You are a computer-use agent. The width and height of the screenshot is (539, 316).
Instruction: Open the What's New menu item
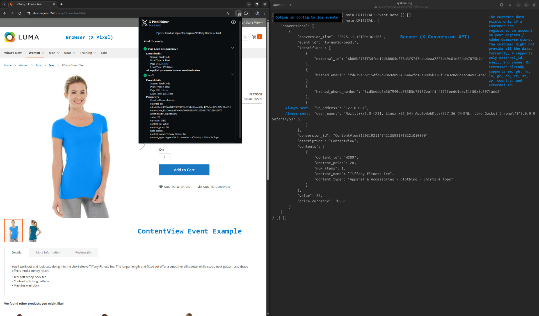click(13, 53)
